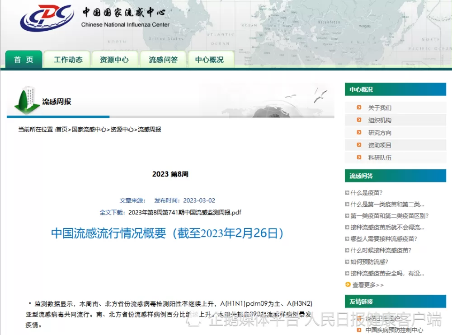Switch to the 工作动态 tab
Screen dimensions: 452x335
(68, 60)
